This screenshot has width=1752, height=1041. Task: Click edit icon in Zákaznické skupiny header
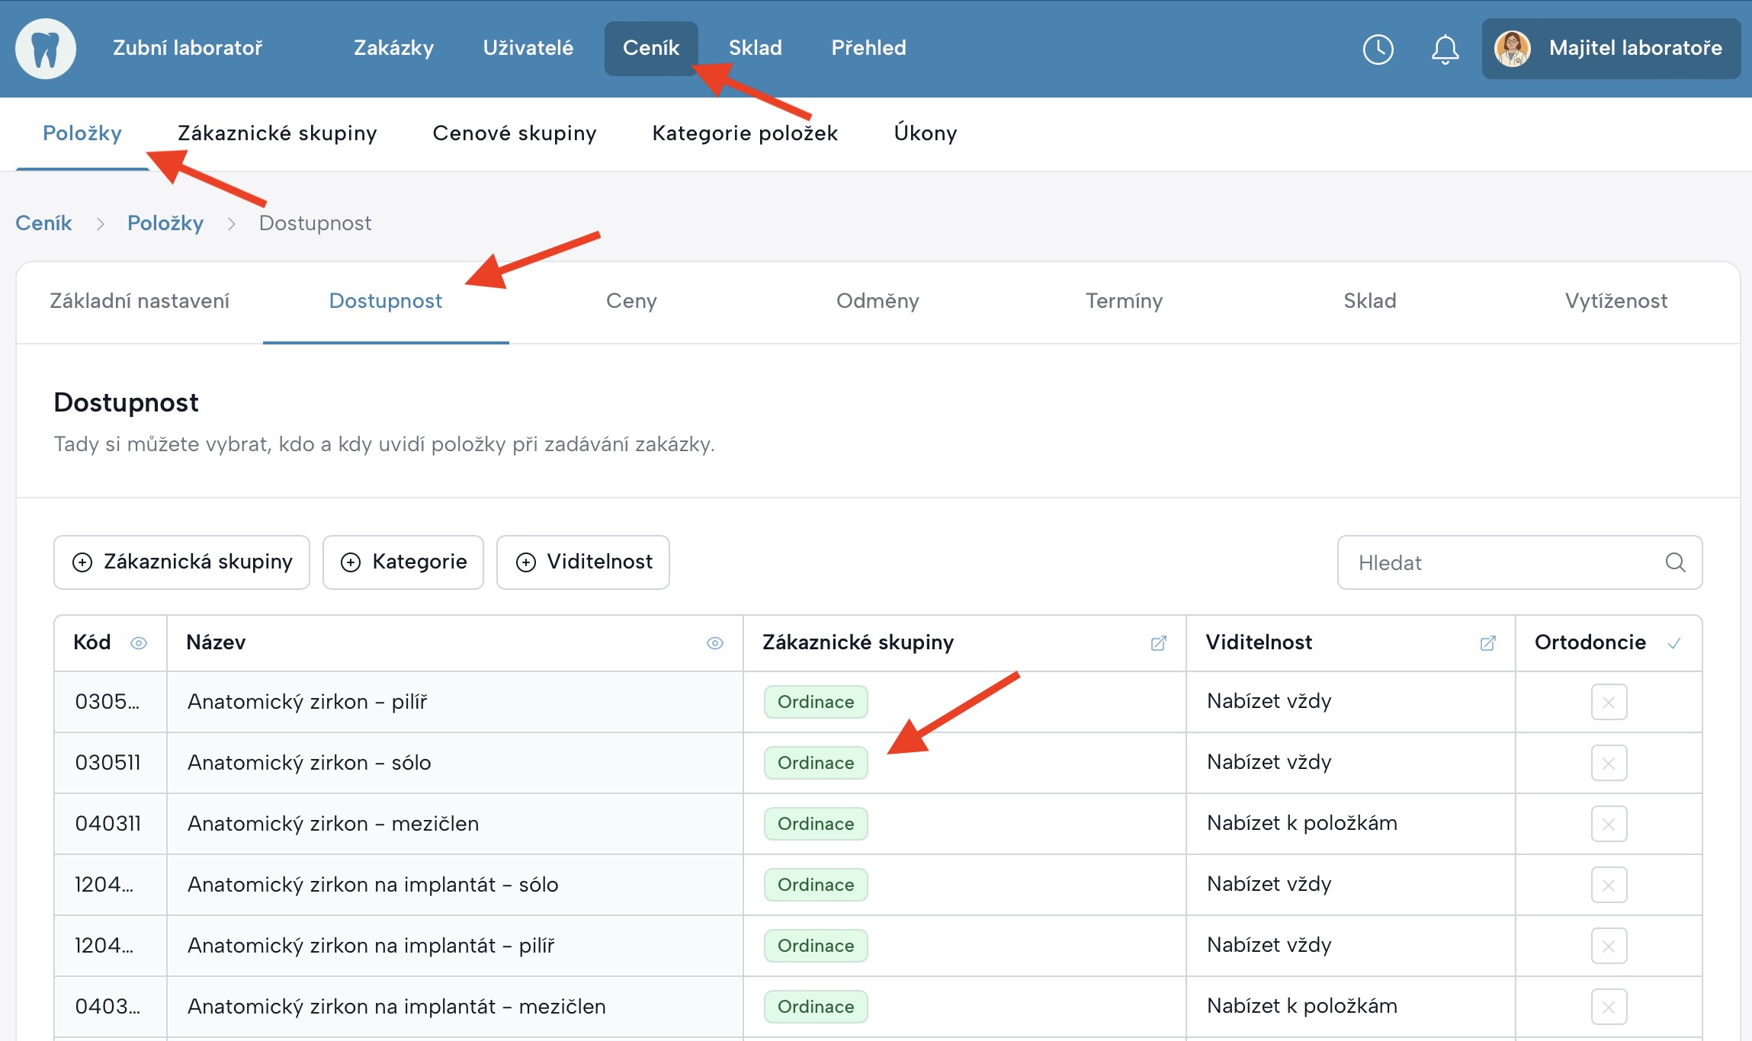1158,643
